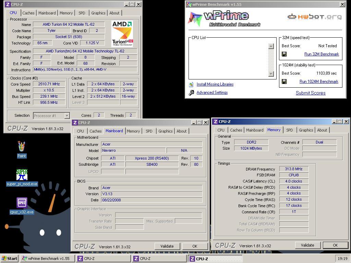The width and height of the screenshot is (351, 263).
Task: Click OK in Memory window
Action: pos(335,245)
